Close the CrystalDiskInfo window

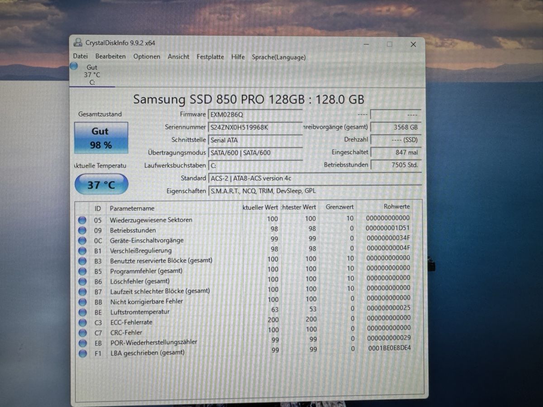point(413,44)
